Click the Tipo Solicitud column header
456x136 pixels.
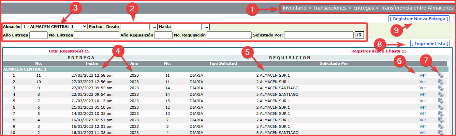coord(223,63)
